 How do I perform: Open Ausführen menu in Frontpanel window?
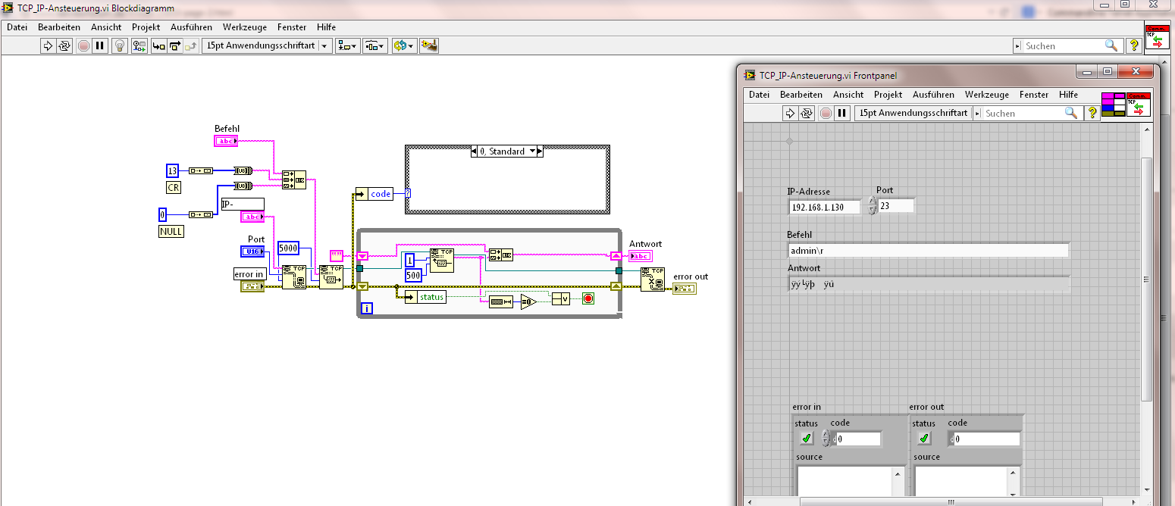pyautogui.click(x=933, y=95)
